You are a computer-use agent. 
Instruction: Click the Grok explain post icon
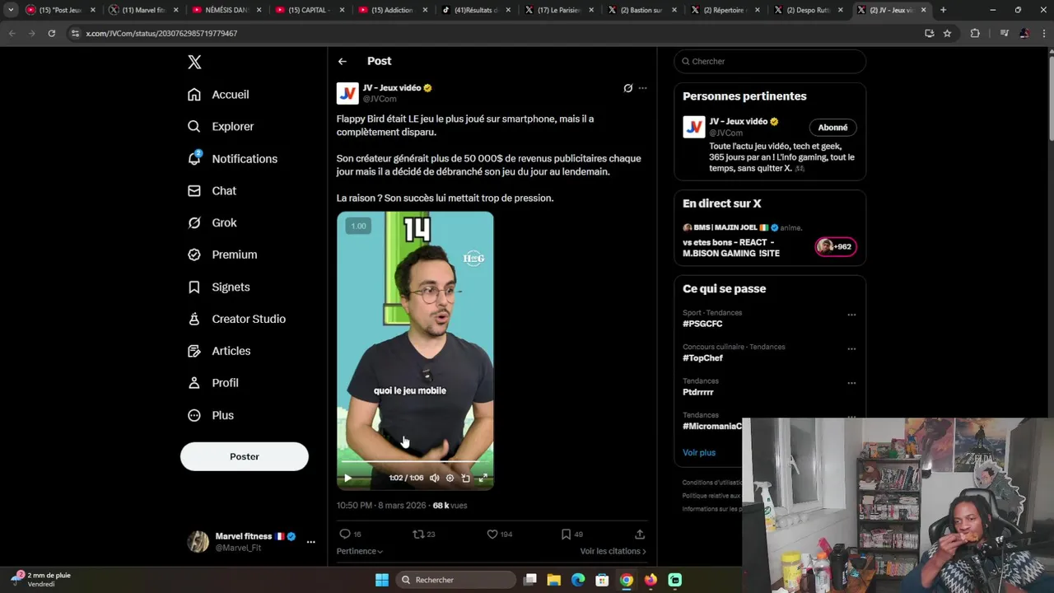coord(627,88)
